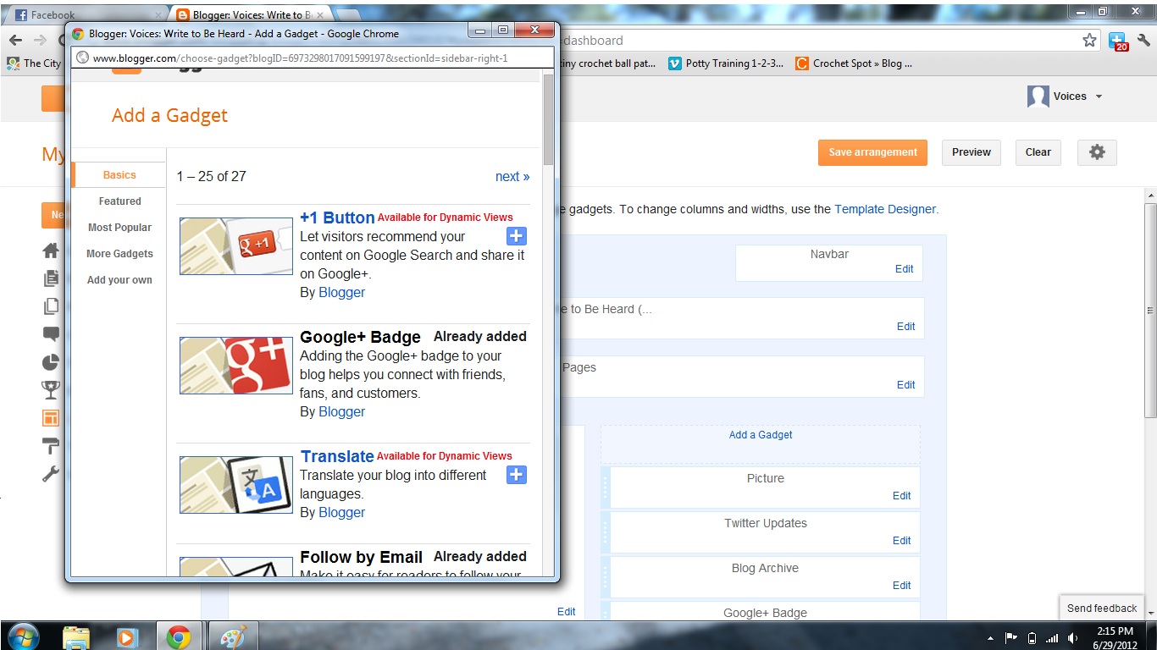Go to next page of gadgets
This screenshot has width=1157, height=650.
pyautogui.click(x=512, y=176)
